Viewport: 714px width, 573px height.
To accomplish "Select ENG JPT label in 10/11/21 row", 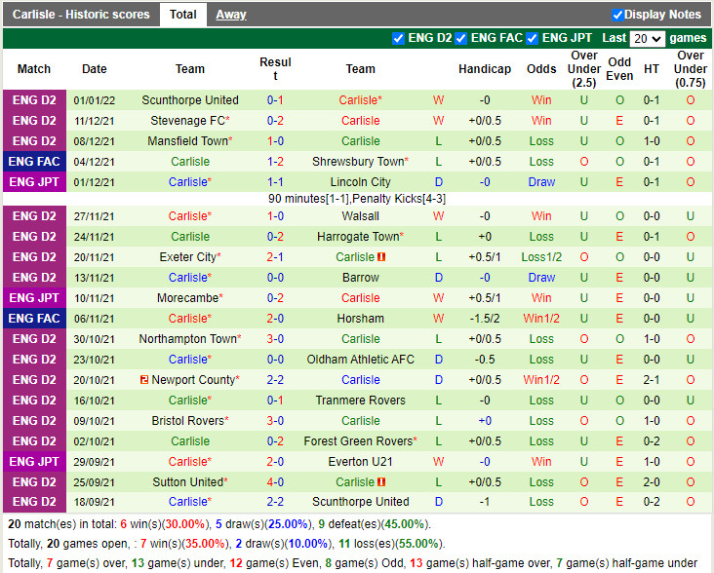I will click(x=34, y=298).
